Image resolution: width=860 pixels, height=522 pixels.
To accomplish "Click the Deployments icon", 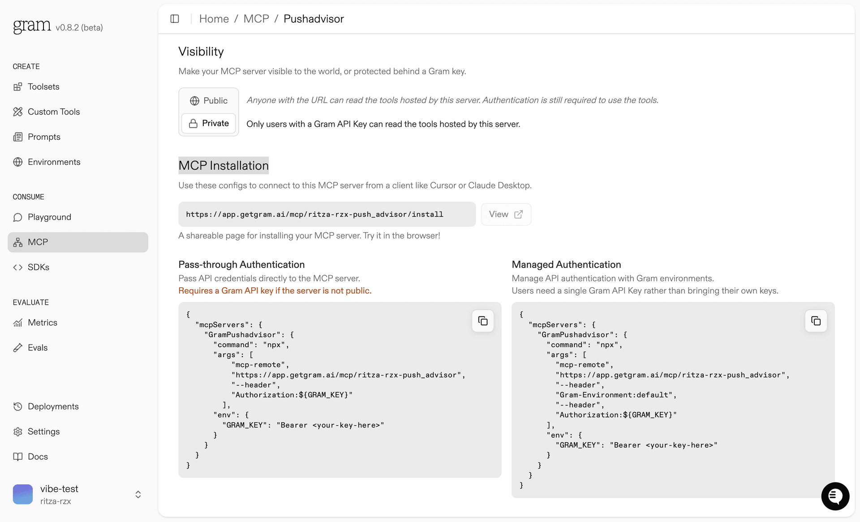I will pos(17,406).
